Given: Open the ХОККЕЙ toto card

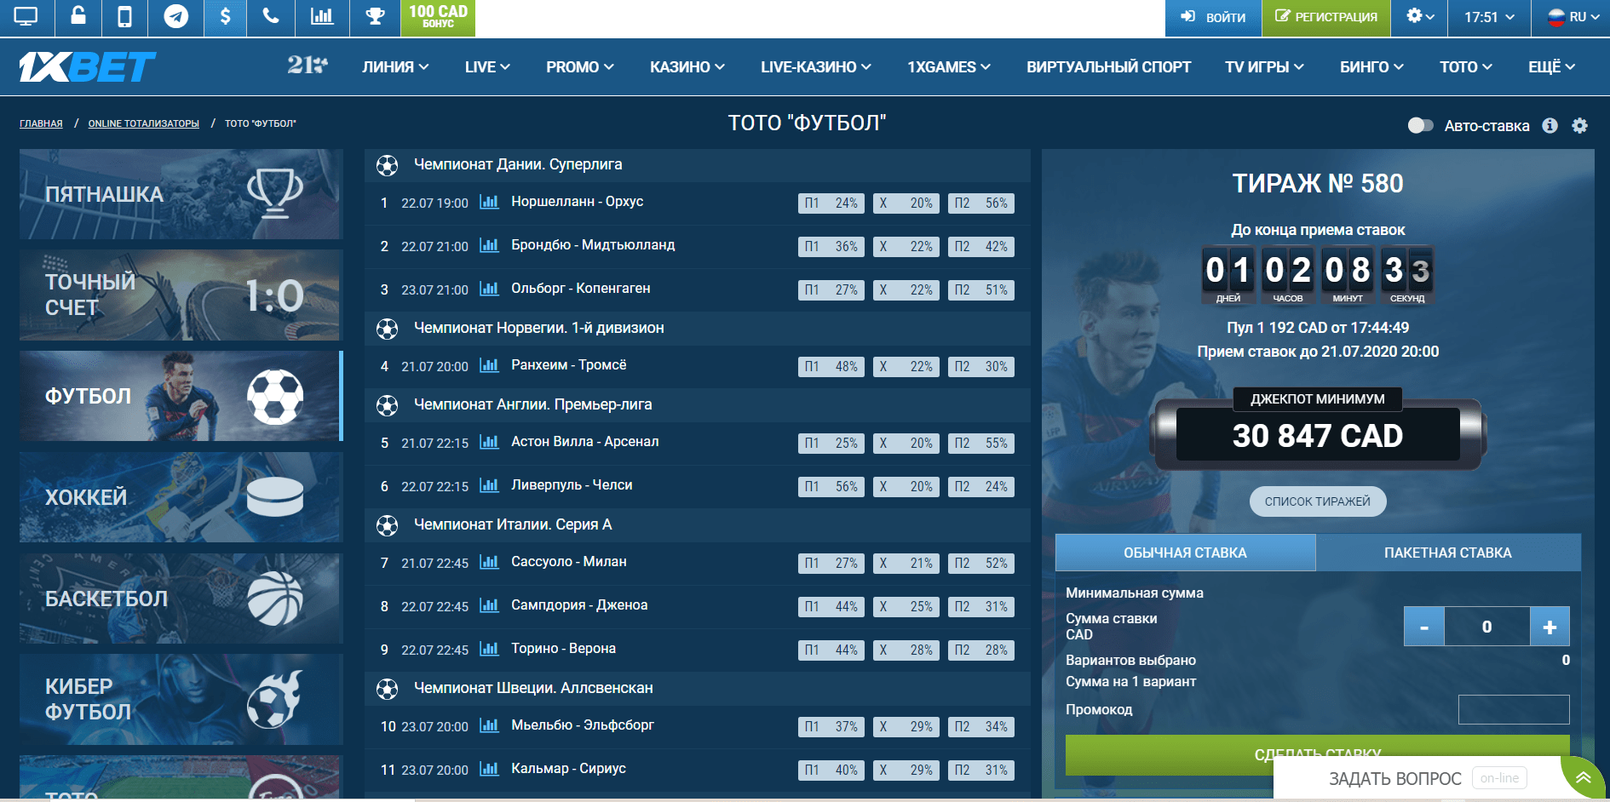Looking at the screenshot, I should [181, 497].
